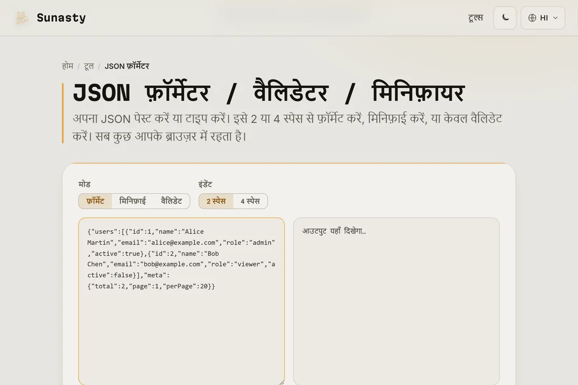This screenshot has width=578, height=385.
Task: Go to the Sunasty home title
Action: point(61,18)
